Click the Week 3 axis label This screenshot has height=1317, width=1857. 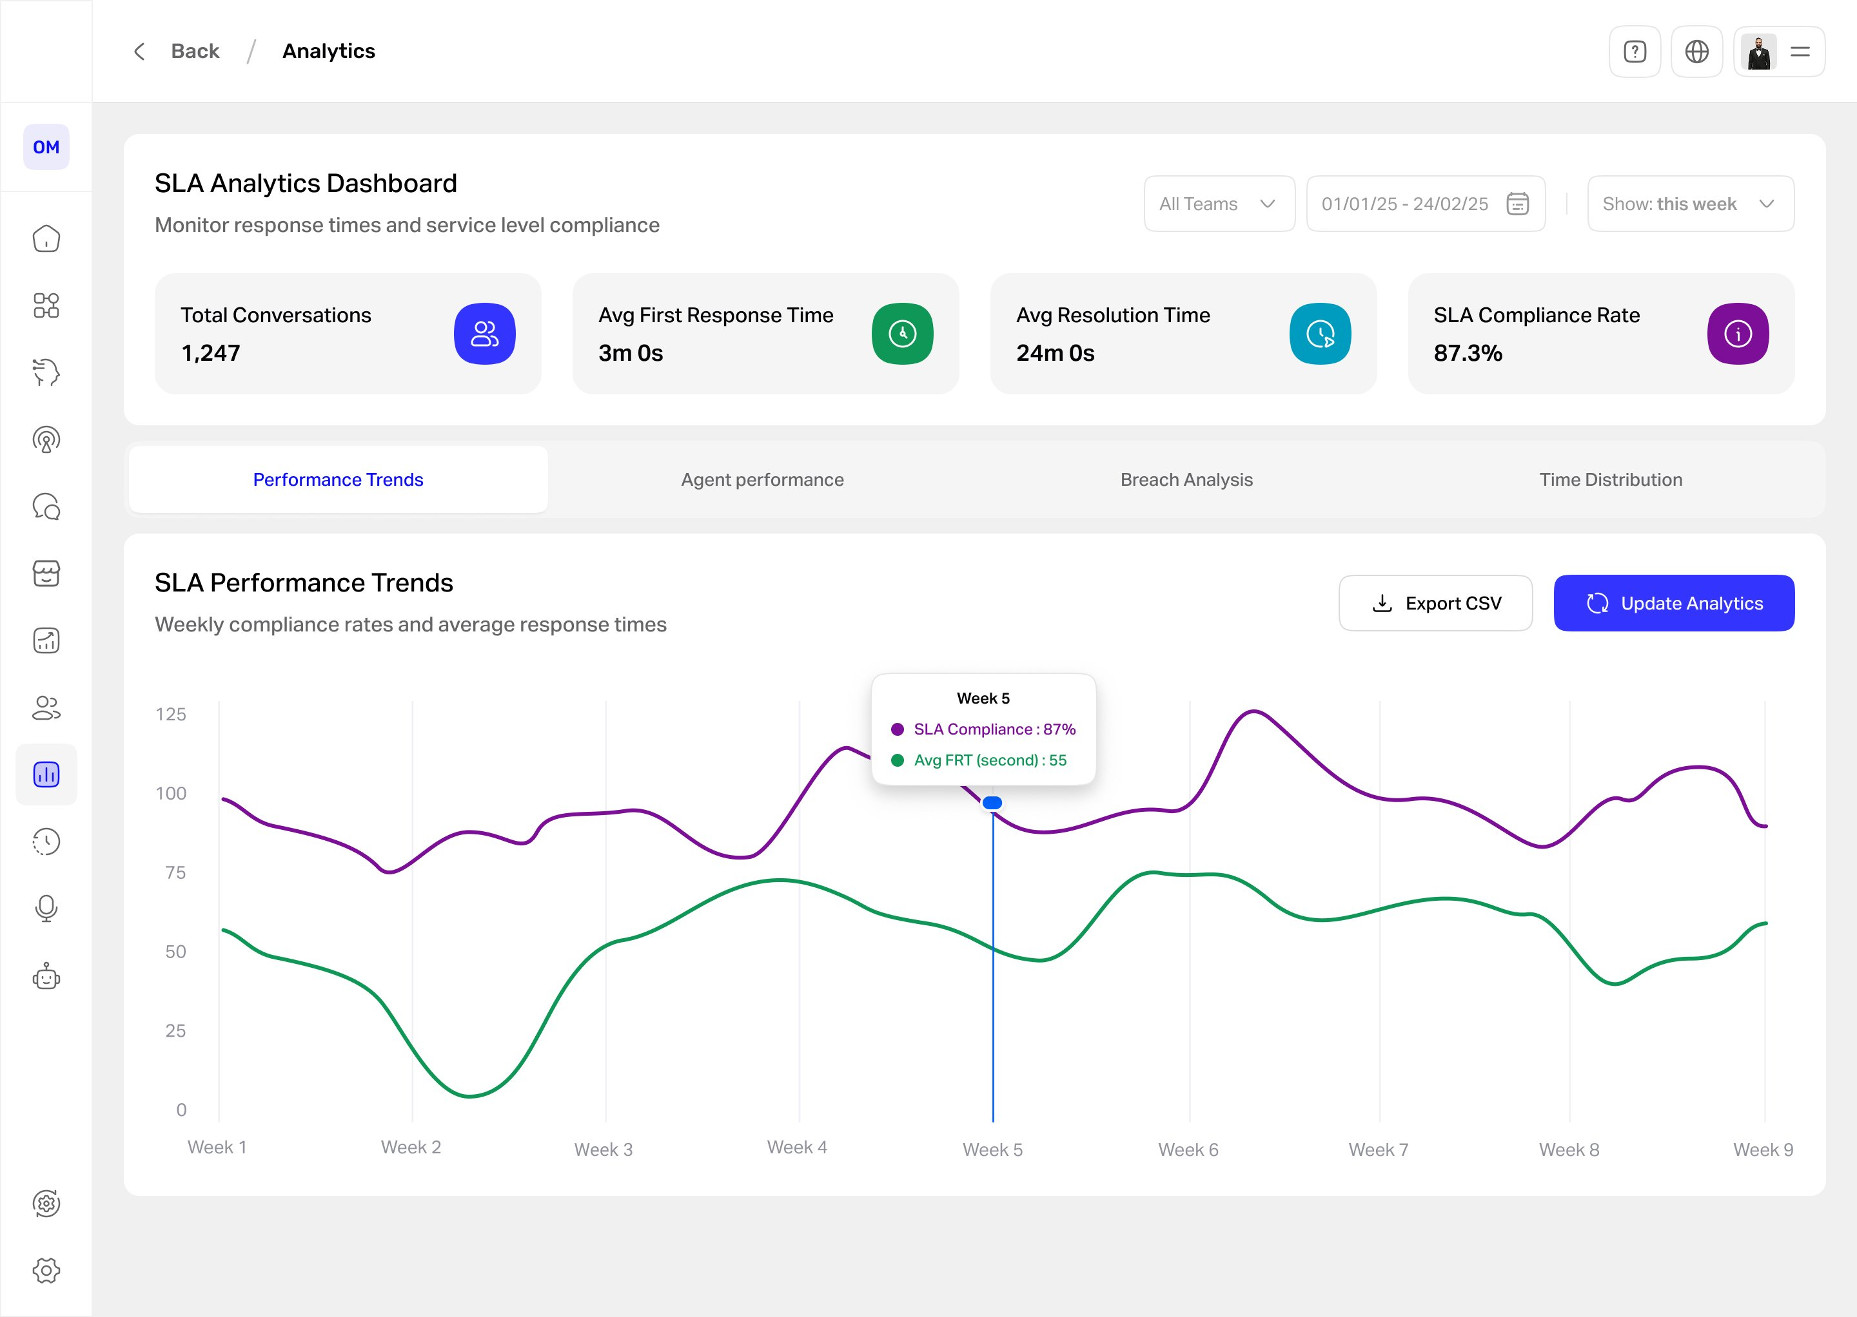(x=603, y=1149)
